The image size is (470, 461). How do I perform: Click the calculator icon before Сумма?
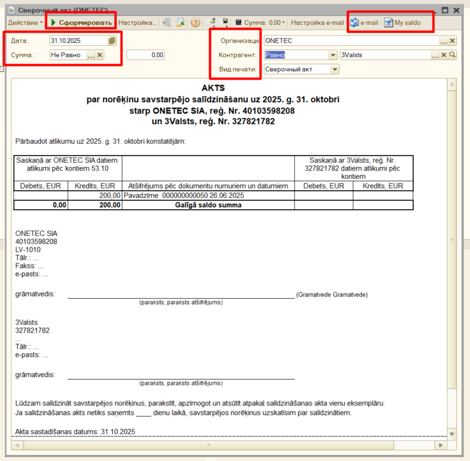239,23
